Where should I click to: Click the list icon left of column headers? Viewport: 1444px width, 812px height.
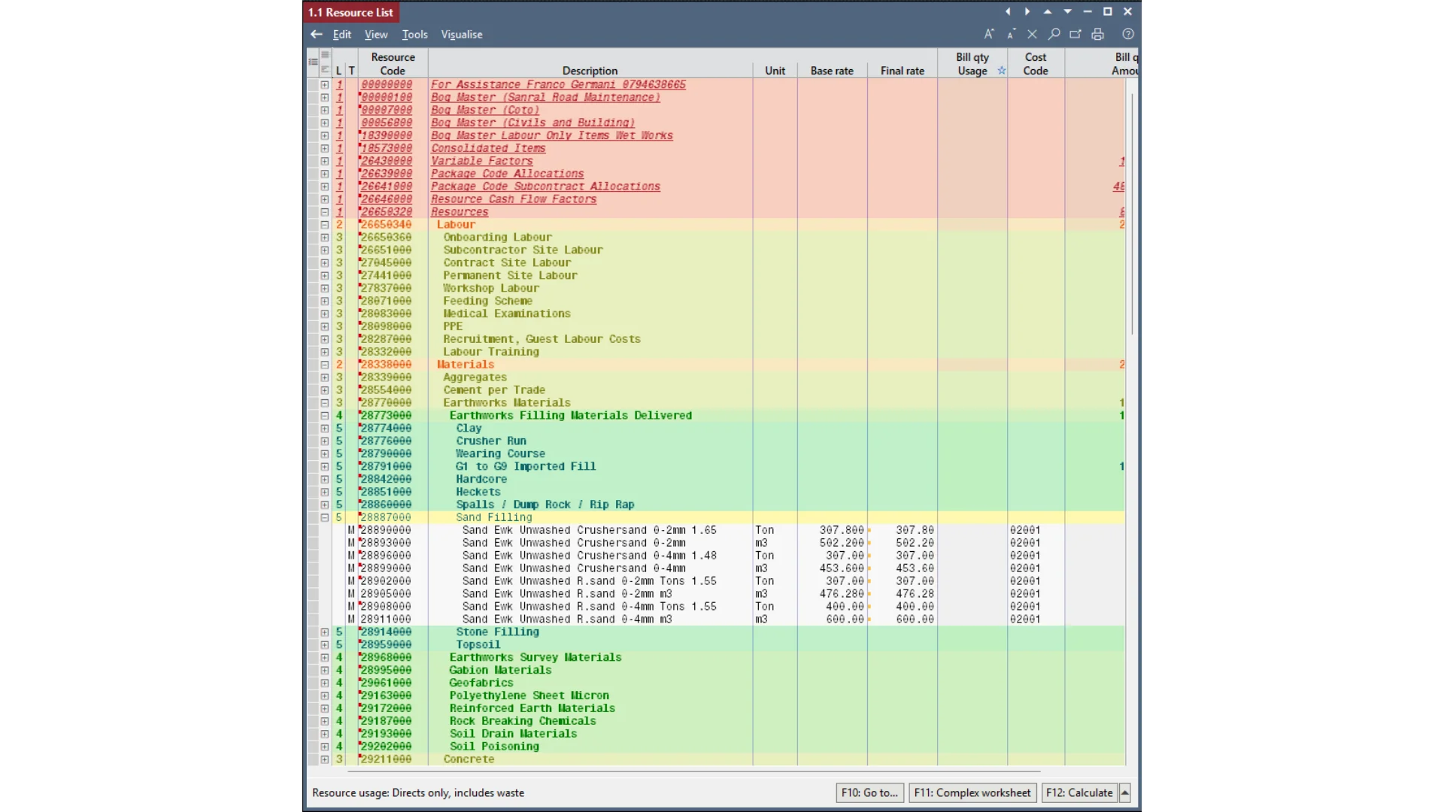[x=314, y=62]
